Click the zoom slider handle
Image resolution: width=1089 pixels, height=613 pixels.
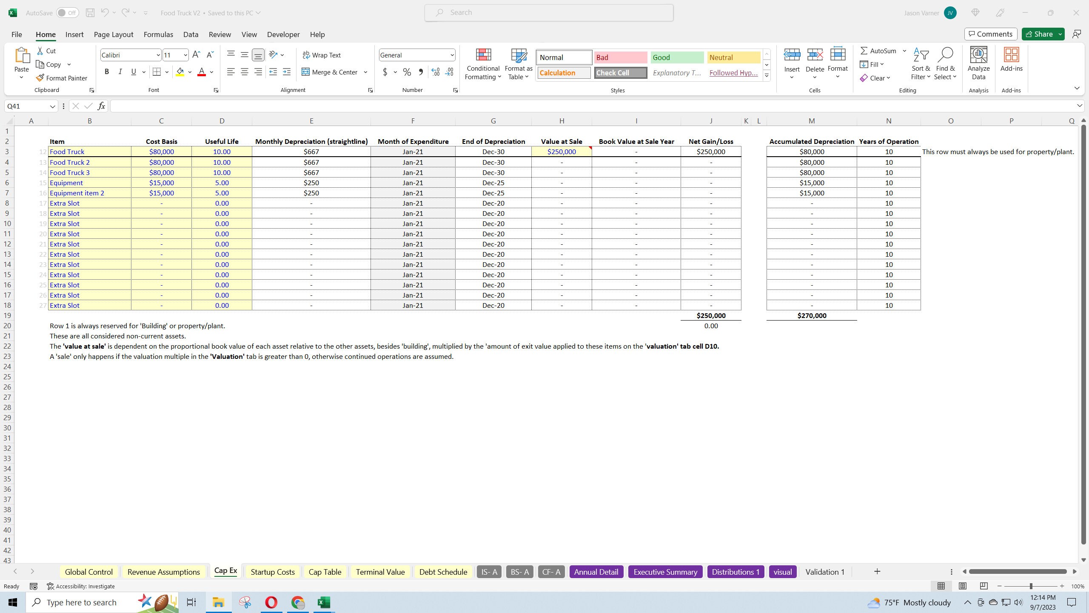click(1031, 586)
